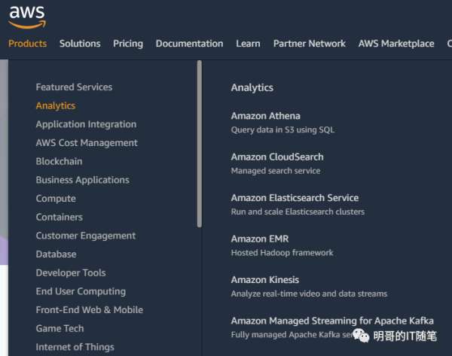Click the category list scrollbar

point(200,144)
